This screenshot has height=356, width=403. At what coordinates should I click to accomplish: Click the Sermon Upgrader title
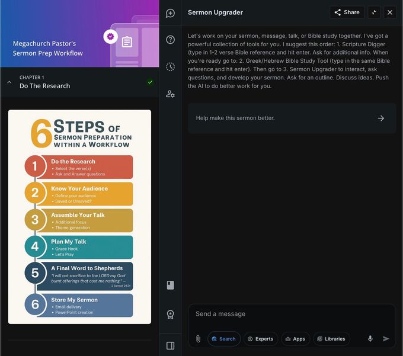coord(215,12)
